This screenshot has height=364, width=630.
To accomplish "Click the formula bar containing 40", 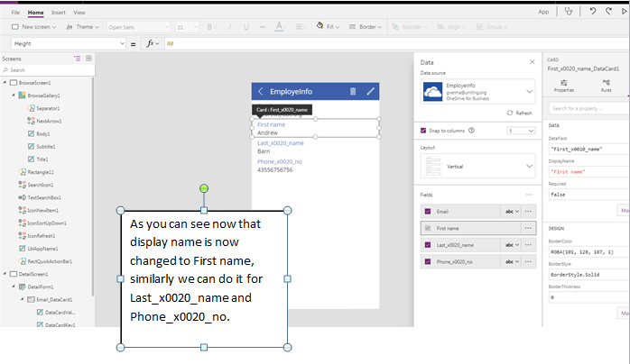I will click(395, 43).
